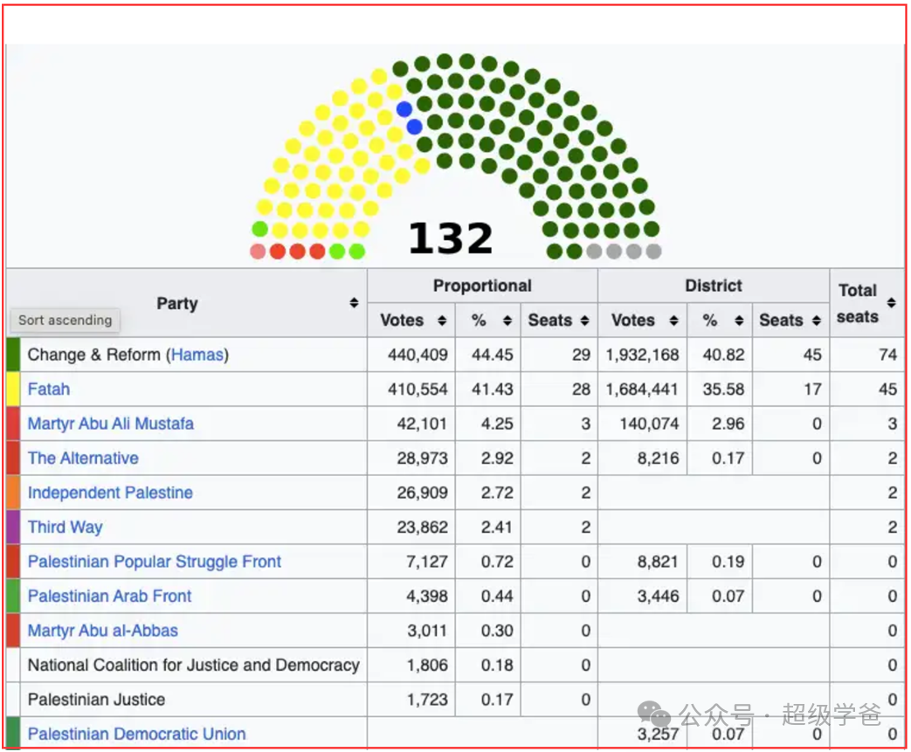Sort by Total seats column arrows
Screen dimensions: 911x752
pyautogui.click(x=891, y=303)
